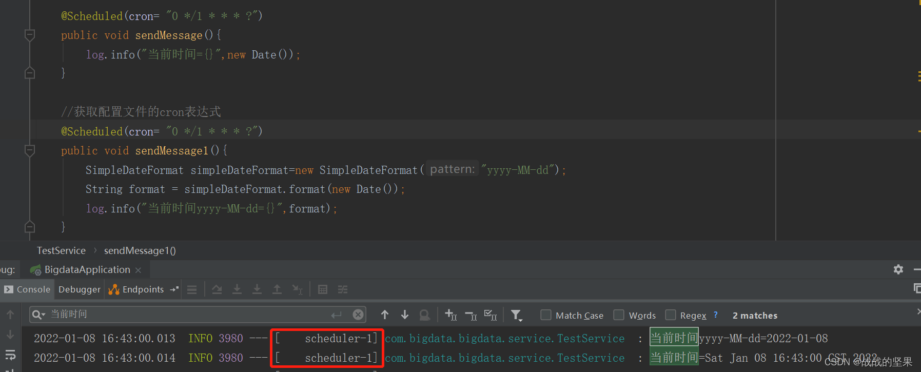Click the Trace Current Stream Chain icon
This screenshot has height=372, width=921.
343,289
